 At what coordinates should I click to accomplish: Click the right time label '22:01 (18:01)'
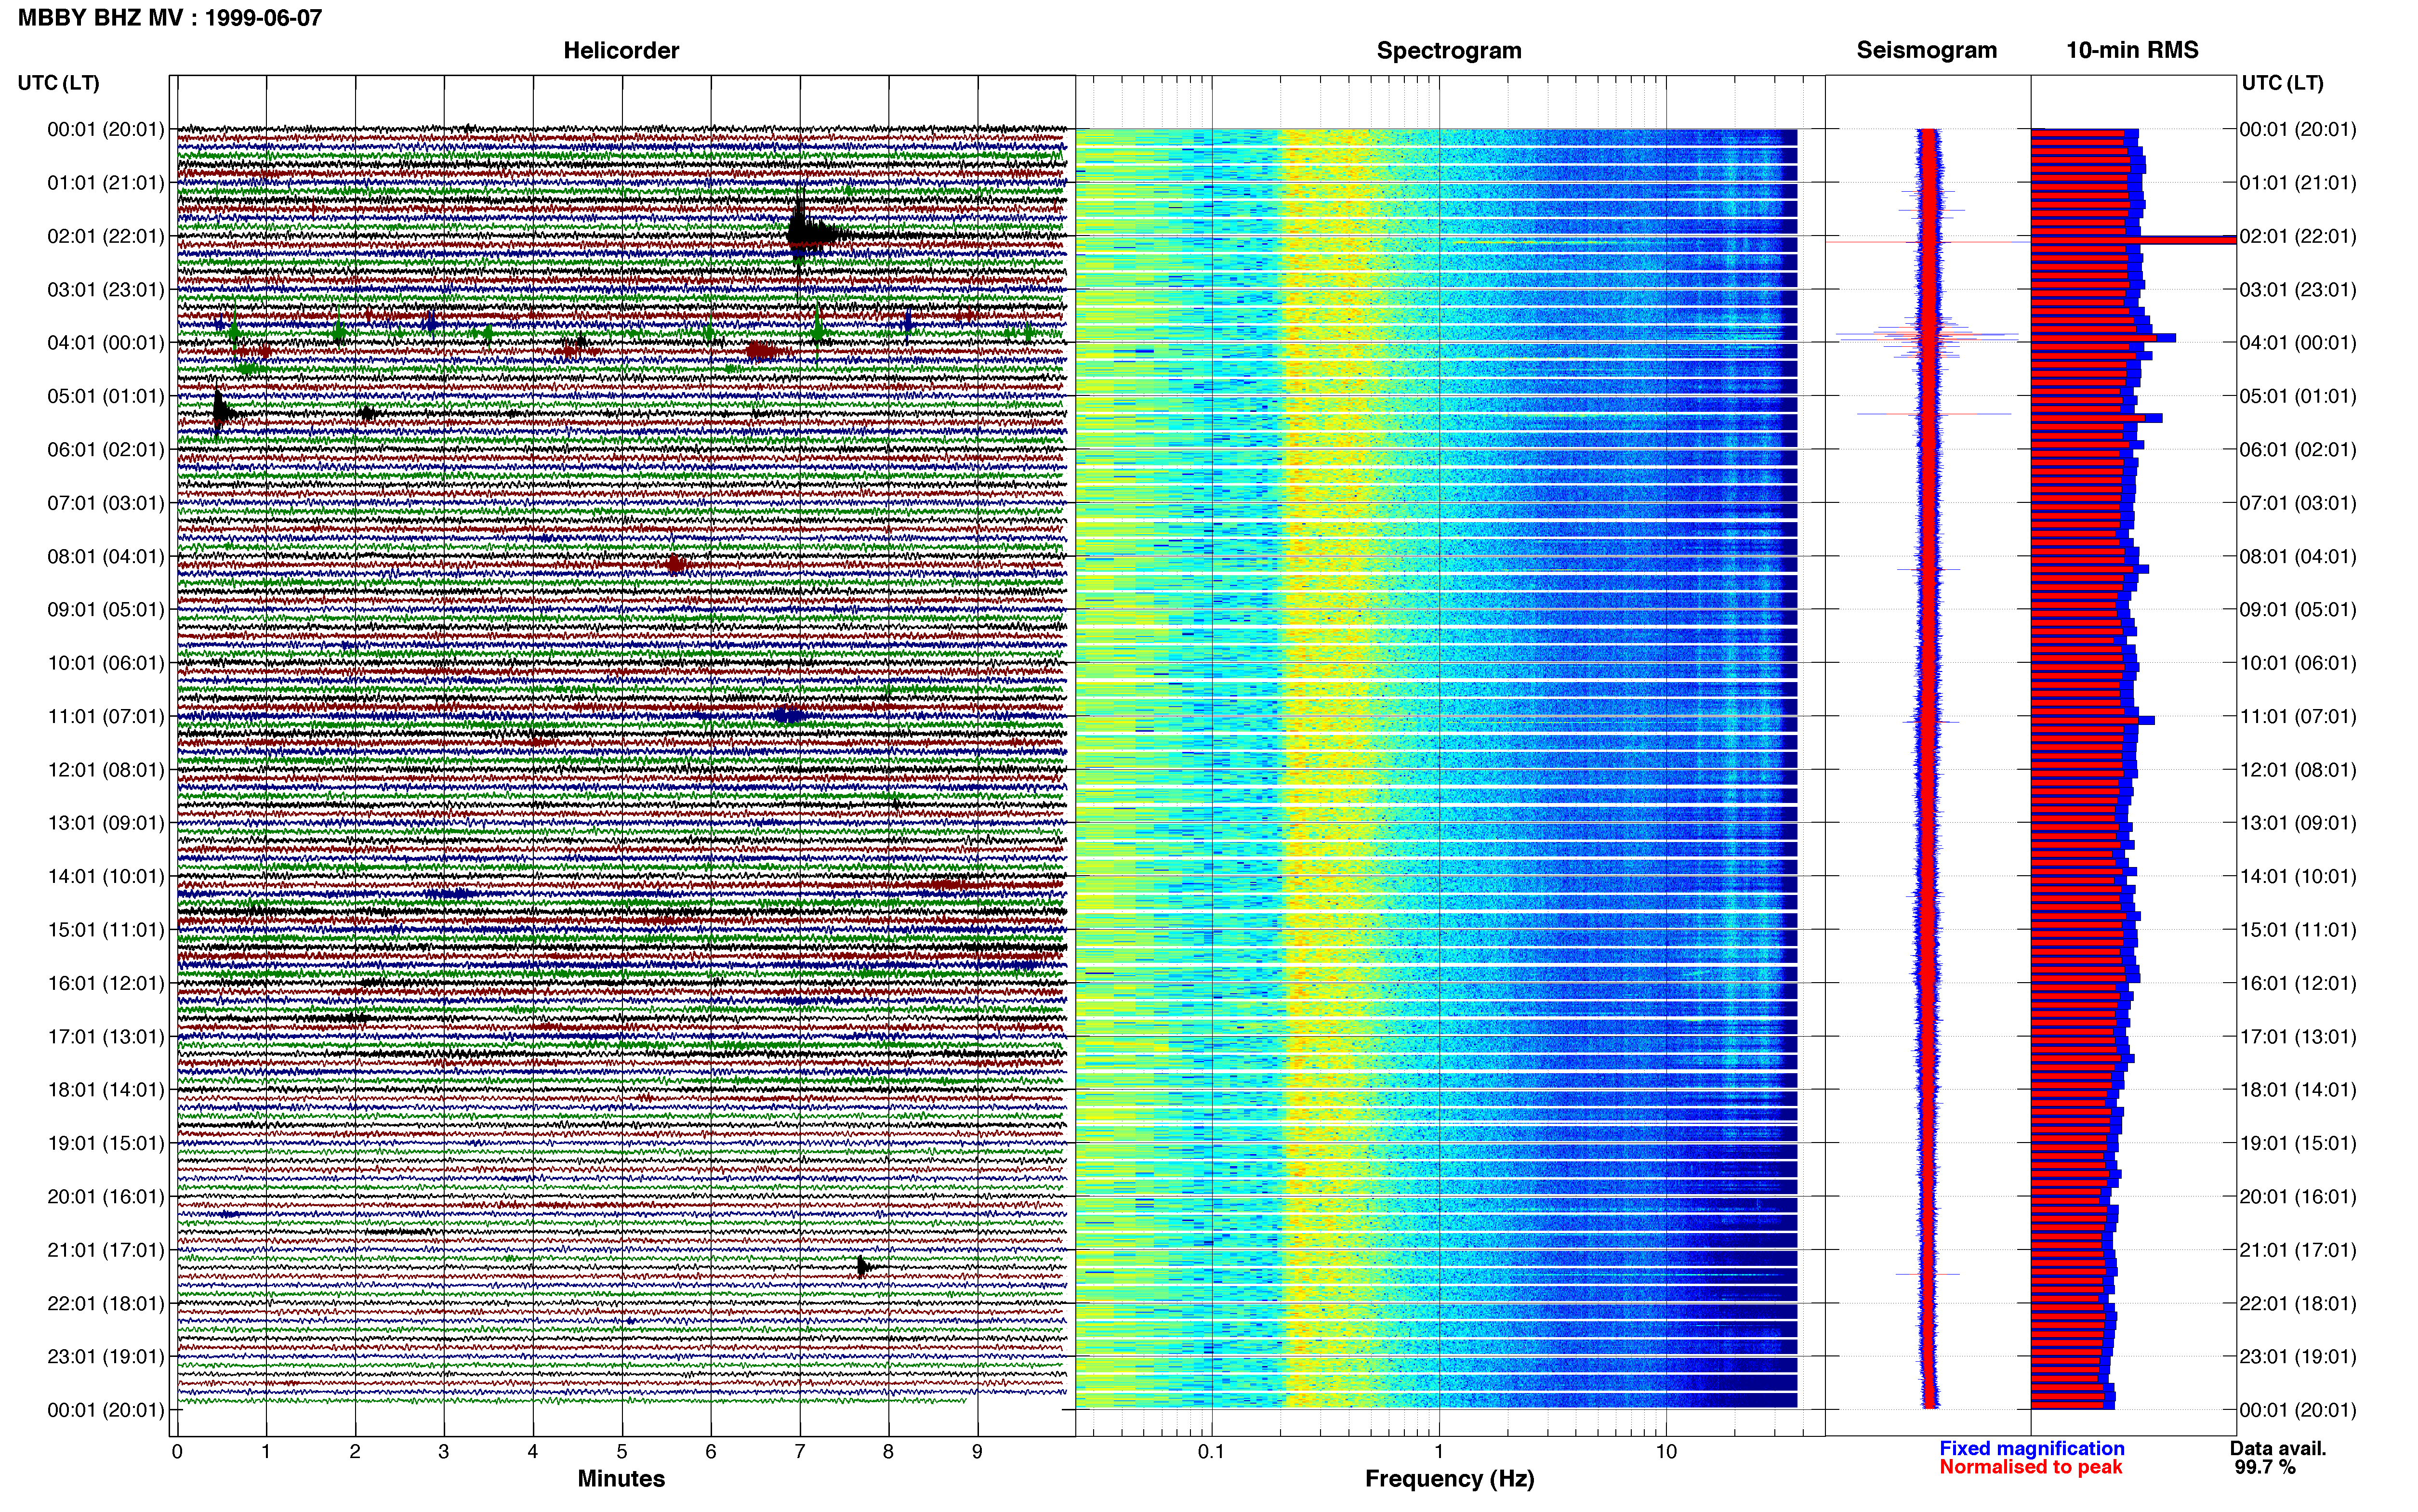tap(2298, 1304)
